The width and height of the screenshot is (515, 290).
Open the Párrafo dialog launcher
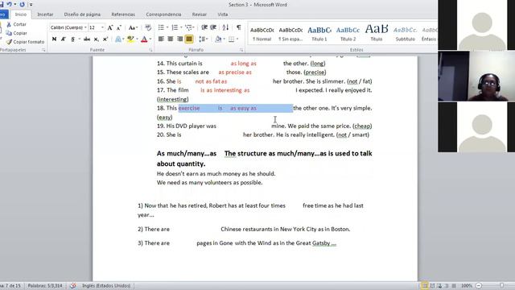click(241, 50)
